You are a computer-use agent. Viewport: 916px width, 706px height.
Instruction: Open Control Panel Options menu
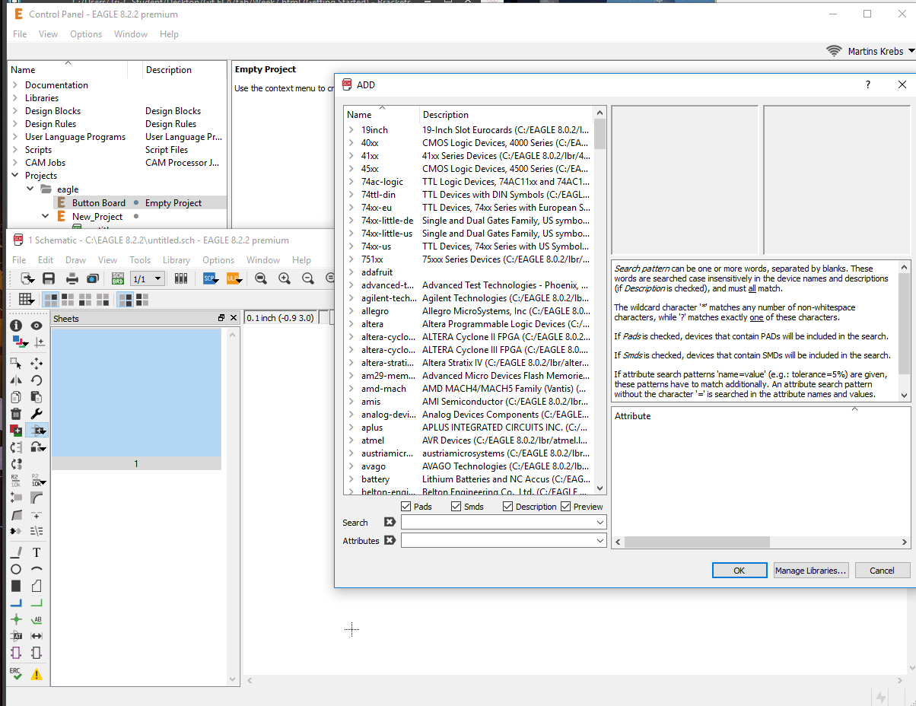point(86,34)
